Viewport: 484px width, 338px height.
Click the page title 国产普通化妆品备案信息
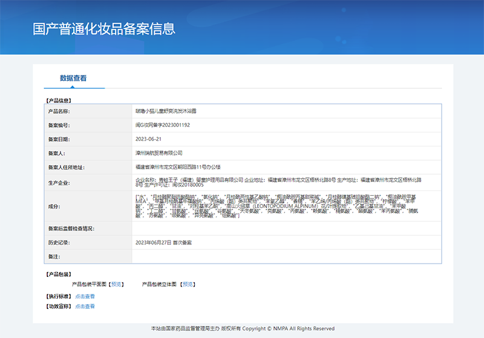tap(103, 28)
